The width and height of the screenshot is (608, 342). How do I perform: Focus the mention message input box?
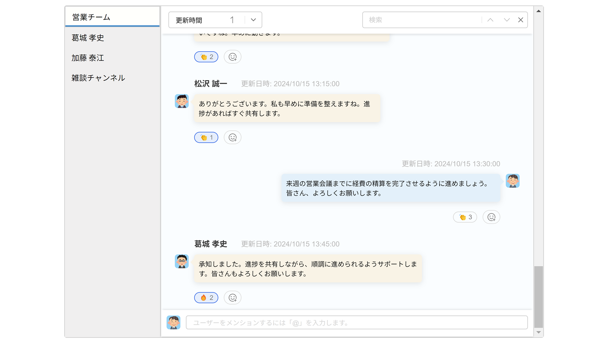357,322
